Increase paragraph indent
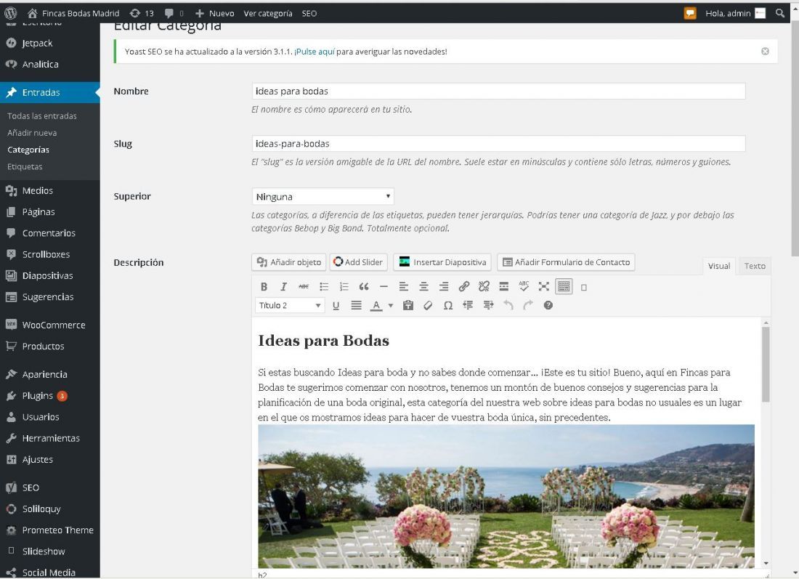Screen dimensions: 799x579 pos(488,305)
